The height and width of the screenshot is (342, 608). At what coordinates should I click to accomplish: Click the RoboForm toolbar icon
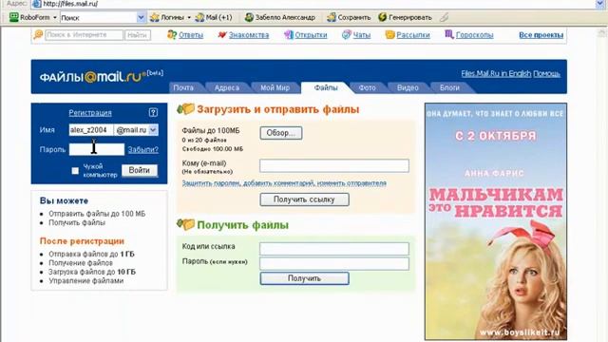(14, 17)
